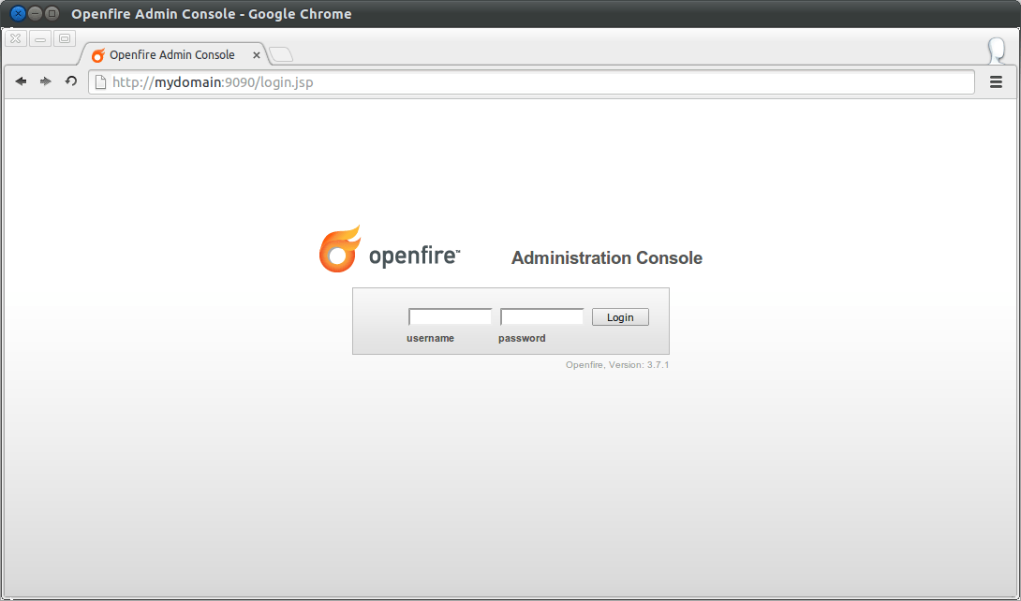1021x601 pixels.
Task: Minimize window using title bar button
Action: coord(36,13)
